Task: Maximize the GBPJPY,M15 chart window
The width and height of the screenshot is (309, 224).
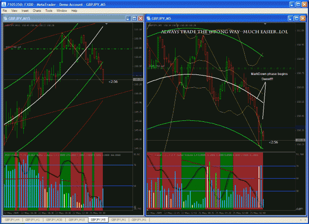Action: click(x=134, y=18)
